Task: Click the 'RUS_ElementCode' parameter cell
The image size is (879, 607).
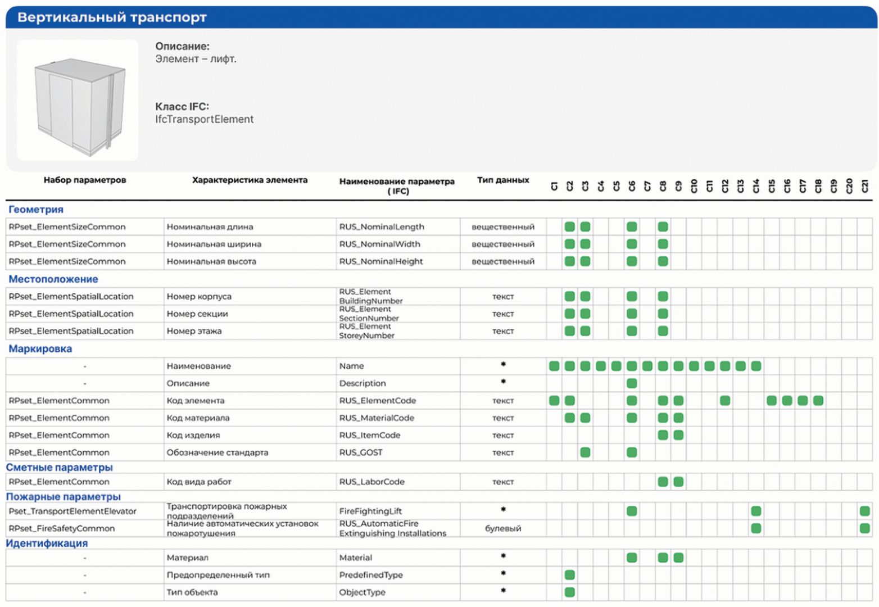Action: click(x=398, y=400)
